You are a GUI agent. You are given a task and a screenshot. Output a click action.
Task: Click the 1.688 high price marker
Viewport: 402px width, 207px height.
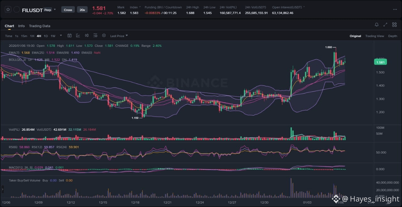tap(329, 47)
